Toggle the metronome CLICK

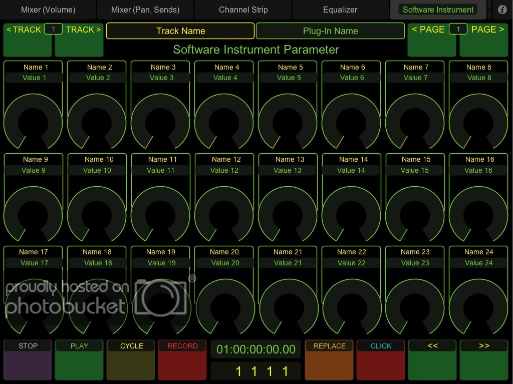coord(381,360)
